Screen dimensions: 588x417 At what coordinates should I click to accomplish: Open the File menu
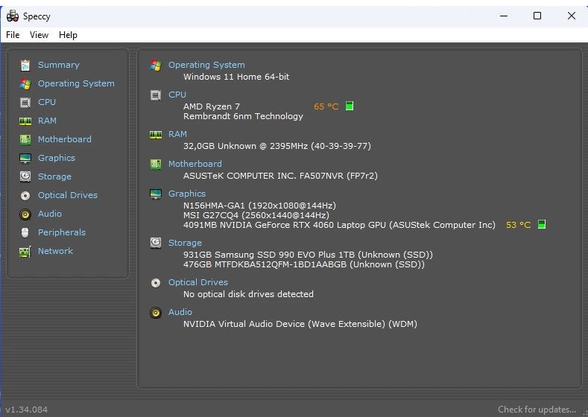pyautogui.click(x=13, y=35)
